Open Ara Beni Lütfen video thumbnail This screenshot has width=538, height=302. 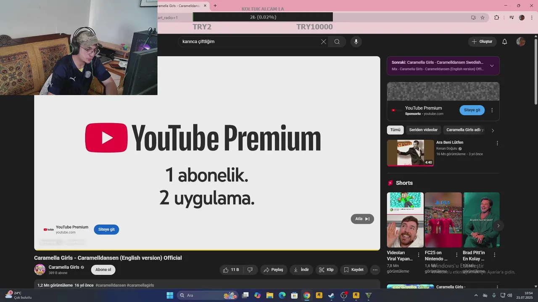point(410,153)
